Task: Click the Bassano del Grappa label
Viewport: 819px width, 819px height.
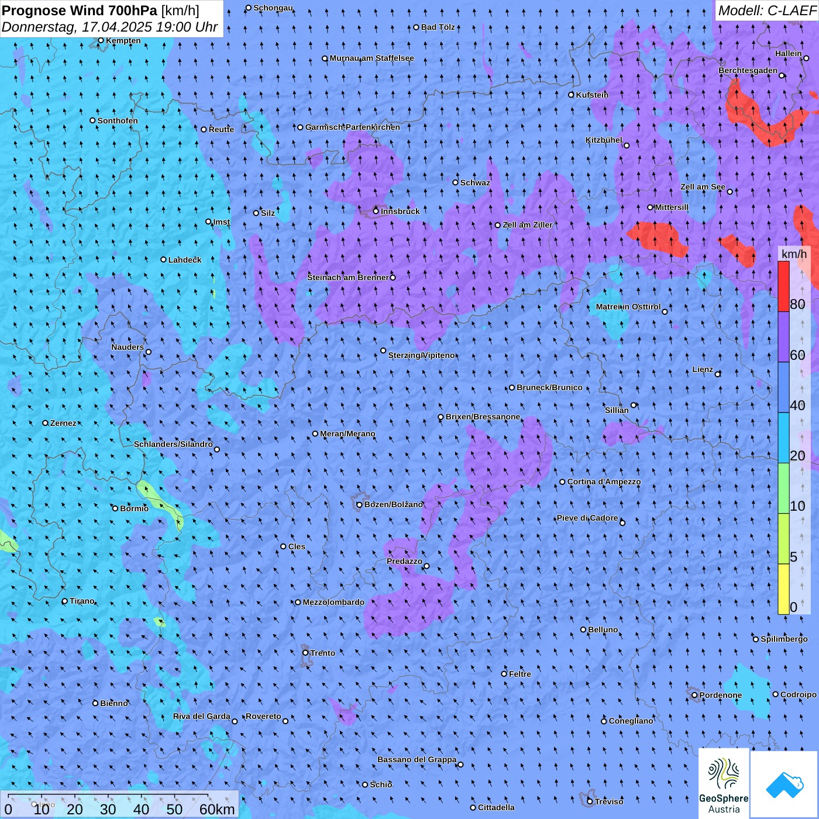Action: coord(417,760)
